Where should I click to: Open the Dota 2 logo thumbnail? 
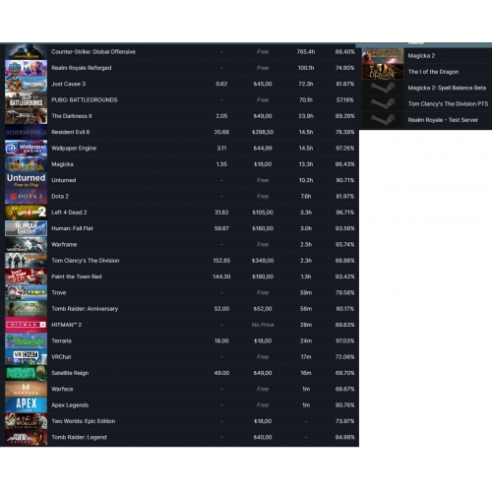coord(26,197)
